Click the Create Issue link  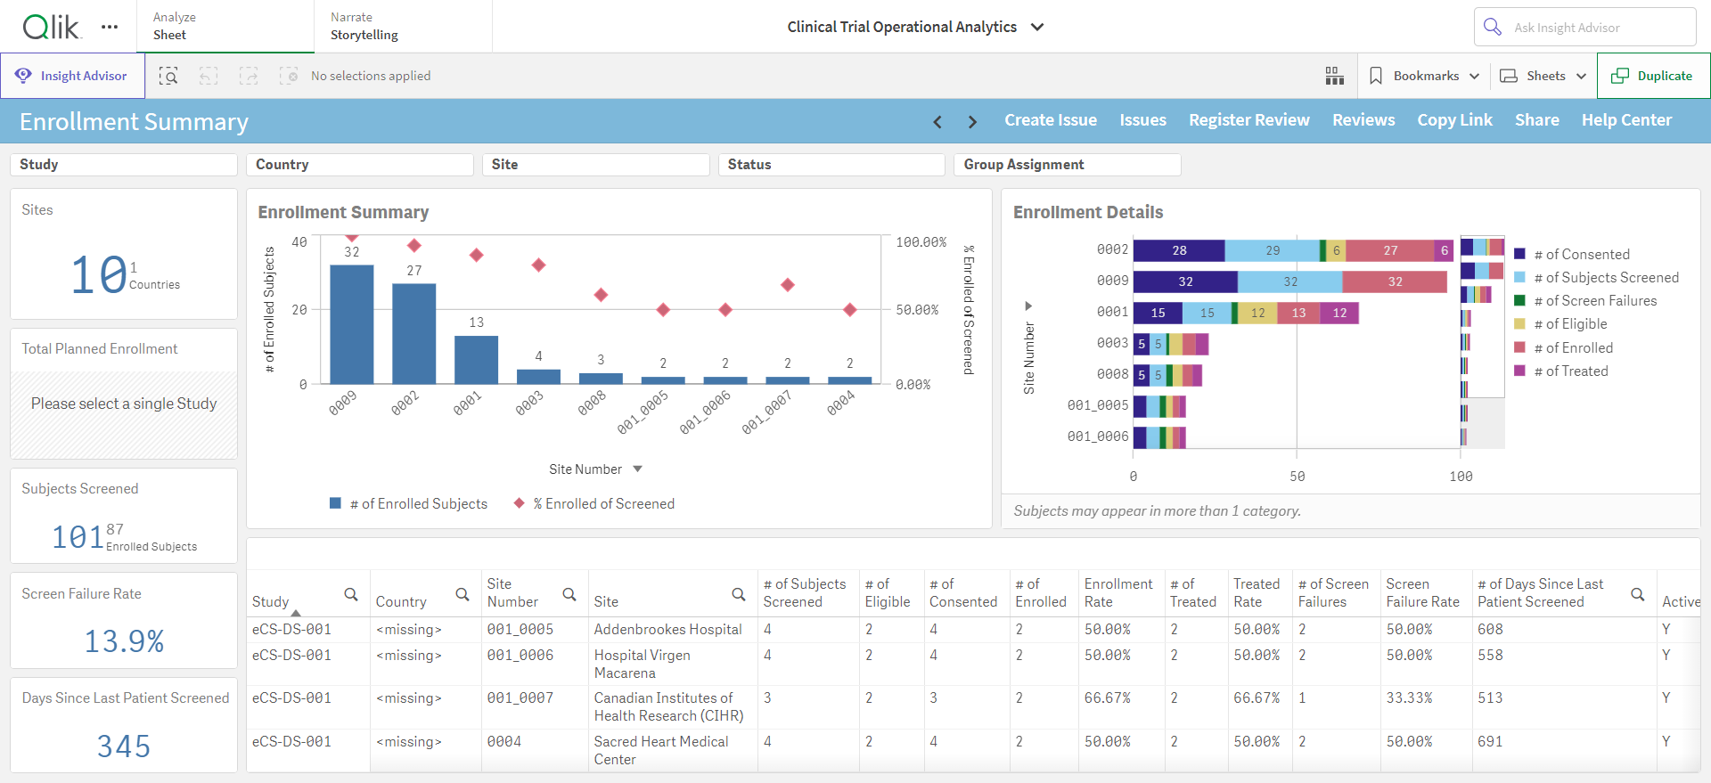point(1051,120)
